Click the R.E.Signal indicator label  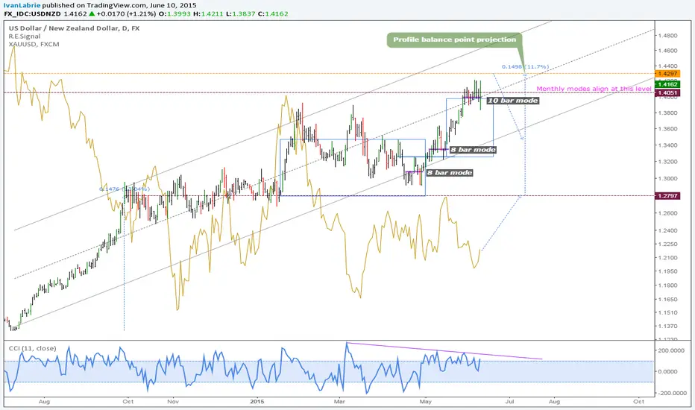[x=25, y=37]
